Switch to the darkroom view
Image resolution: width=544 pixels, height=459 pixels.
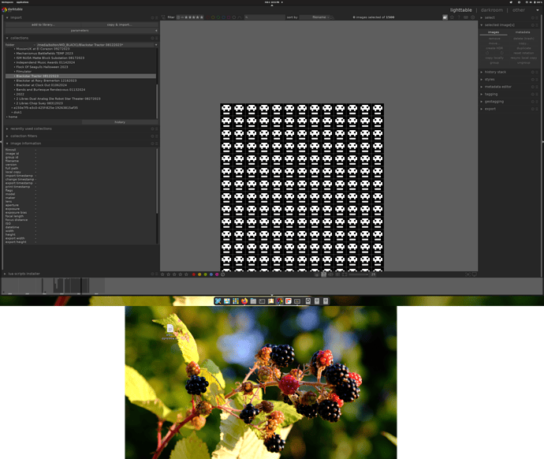point(492,10)
